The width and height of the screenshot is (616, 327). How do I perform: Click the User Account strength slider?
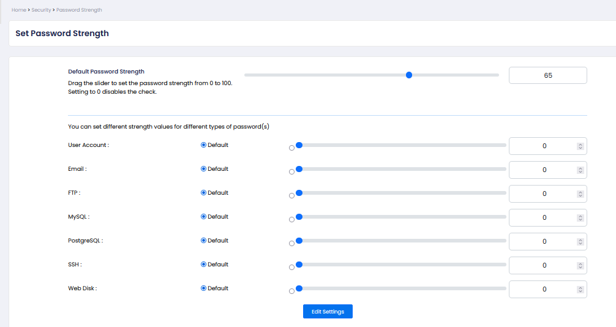point(401,145)
